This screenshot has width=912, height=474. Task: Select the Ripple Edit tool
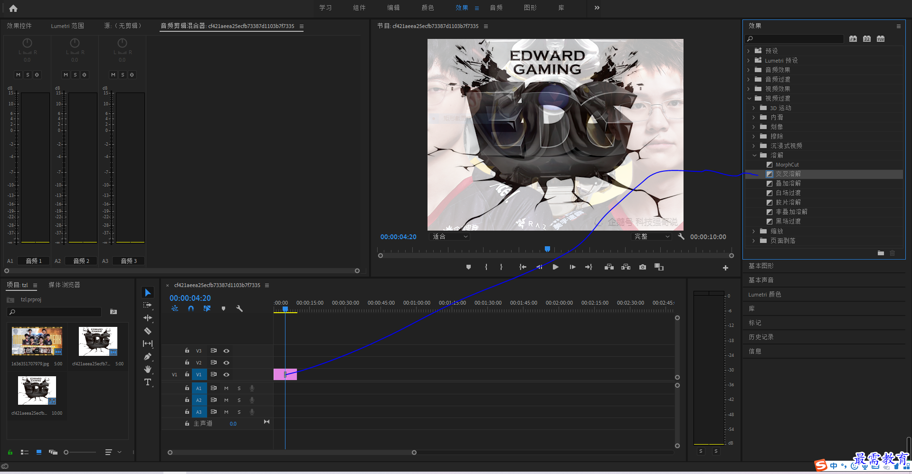pos(148,318)
